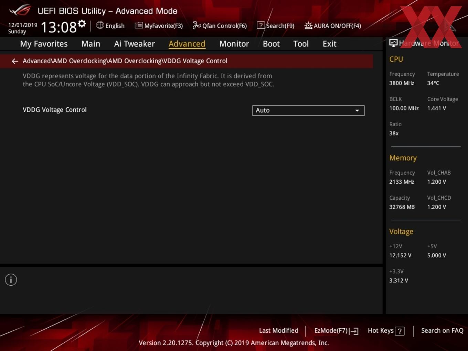The image size is (468, 351).
Task: Click +3.3V value 3.312 V
Action: (x=398, y=280)
